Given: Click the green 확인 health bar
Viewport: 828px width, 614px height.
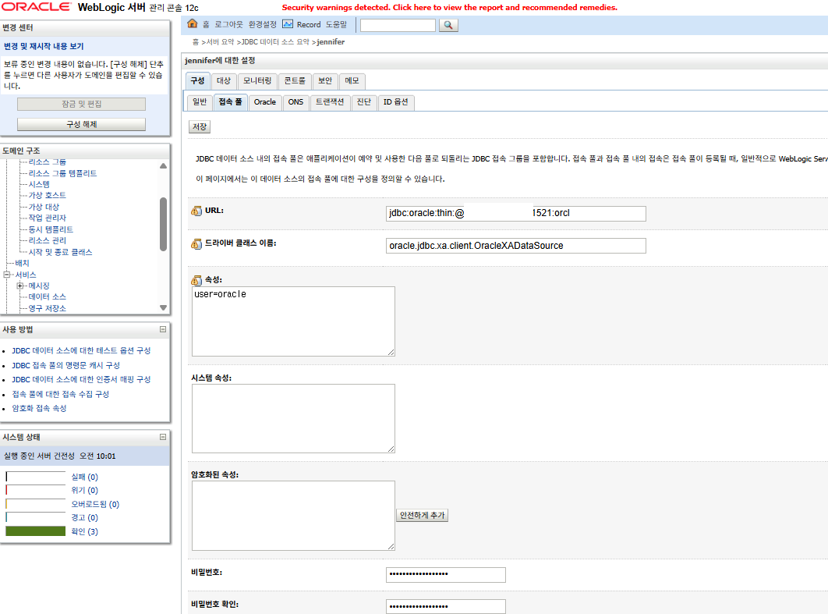Looking at the screenshot, I should tap(35, 531).
